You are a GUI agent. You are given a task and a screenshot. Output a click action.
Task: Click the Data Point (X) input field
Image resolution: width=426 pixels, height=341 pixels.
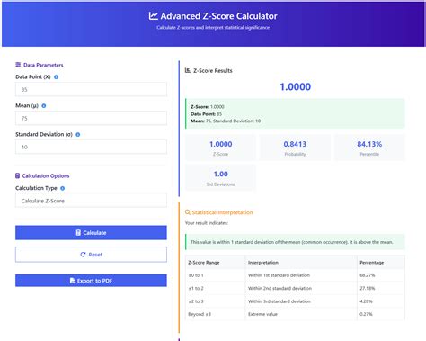[91, 89]
